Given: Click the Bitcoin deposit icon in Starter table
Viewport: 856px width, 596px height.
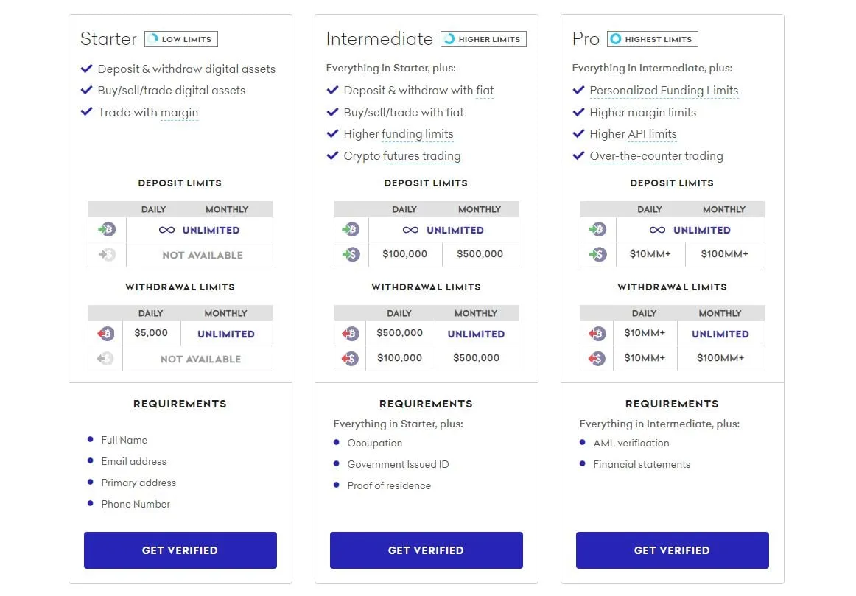Looking at the screenshot, I should 106,229.
